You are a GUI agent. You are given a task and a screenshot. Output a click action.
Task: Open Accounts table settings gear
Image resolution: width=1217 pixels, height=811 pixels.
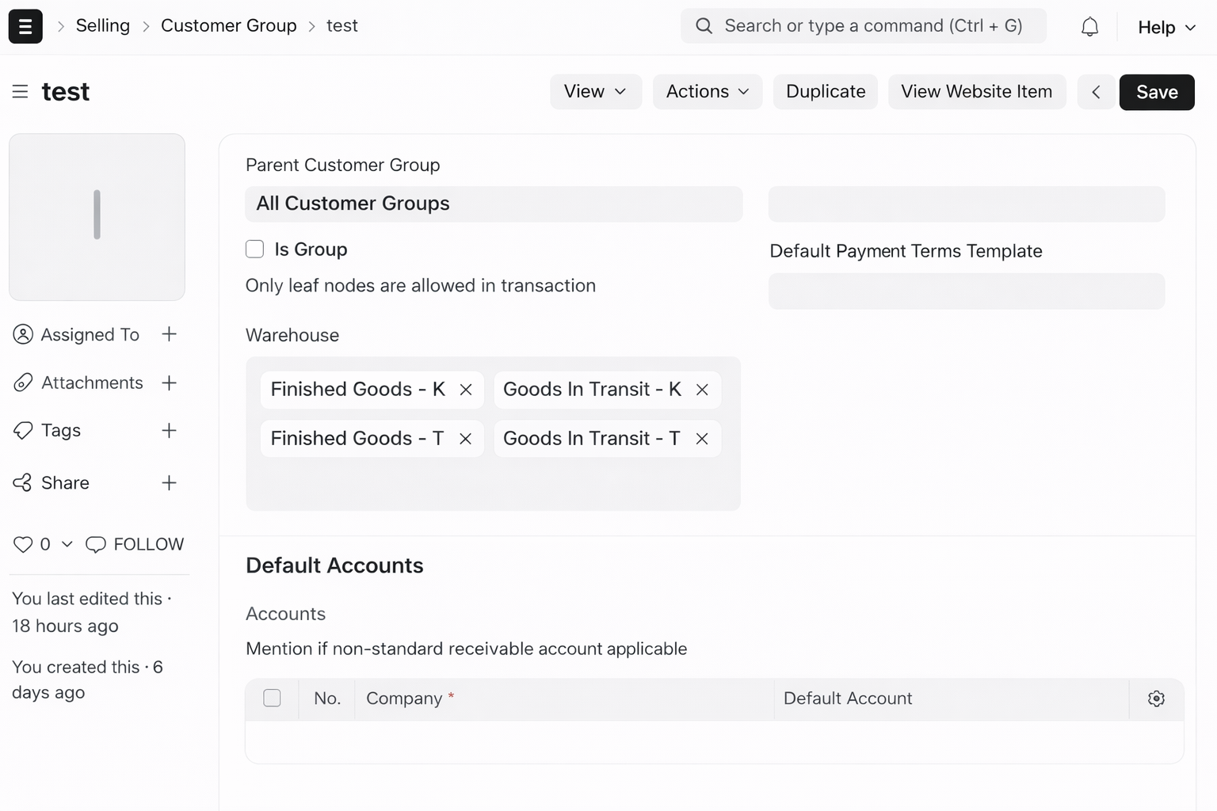pos(1156,699)
